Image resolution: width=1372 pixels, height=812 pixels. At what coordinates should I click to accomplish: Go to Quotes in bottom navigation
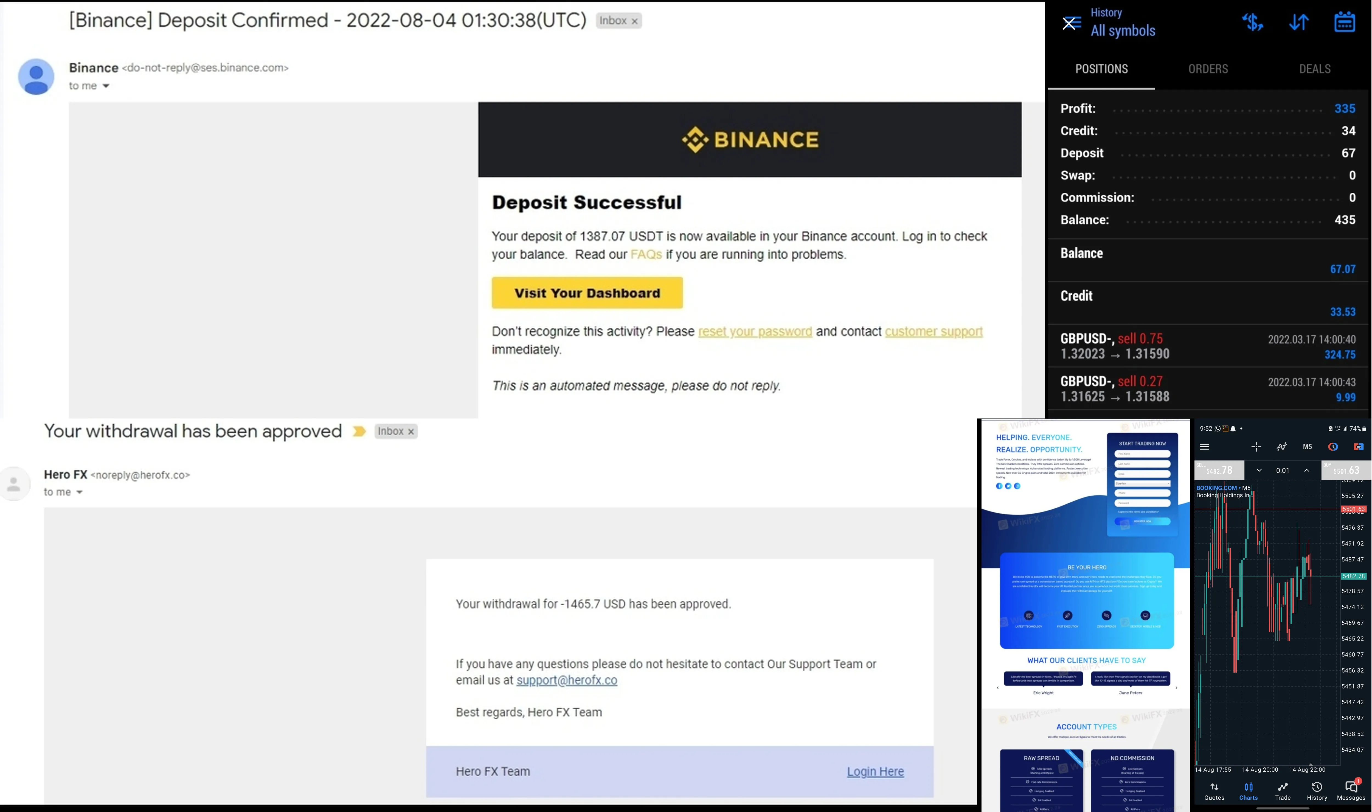pos(1214,791)
